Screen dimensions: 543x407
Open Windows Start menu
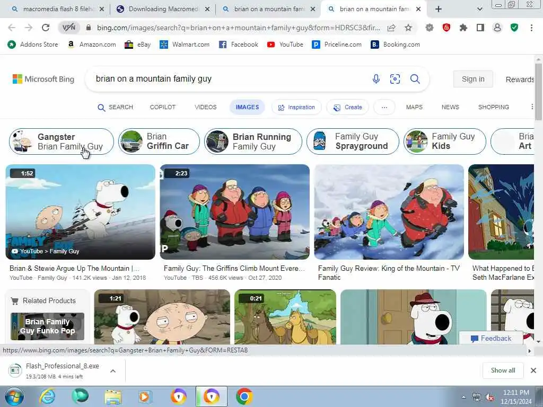coord(14,396)
